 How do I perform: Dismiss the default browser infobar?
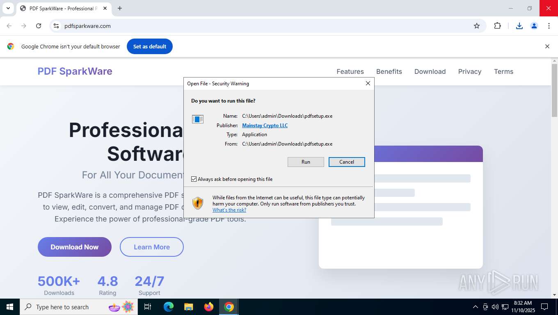point(547,46)
